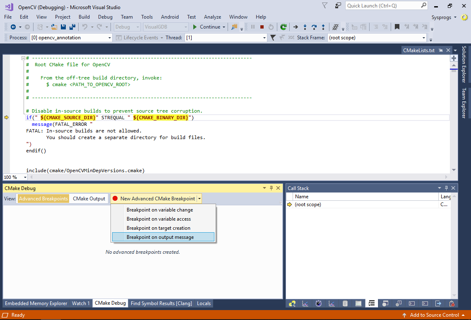The height and width of the screenshot is (320, 471).
Task: Click the stopwatch profiler tab icon
Action: [x=318, y=303]
